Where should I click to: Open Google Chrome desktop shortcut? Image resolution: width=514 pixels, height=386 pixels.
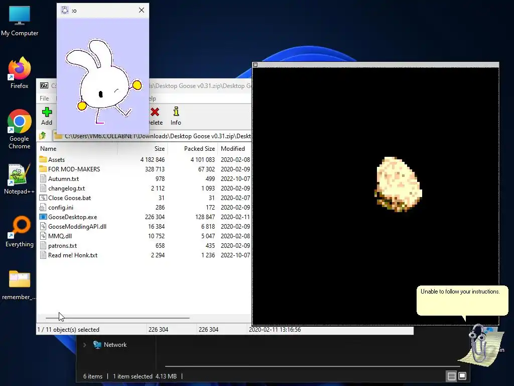pos(20,129)
